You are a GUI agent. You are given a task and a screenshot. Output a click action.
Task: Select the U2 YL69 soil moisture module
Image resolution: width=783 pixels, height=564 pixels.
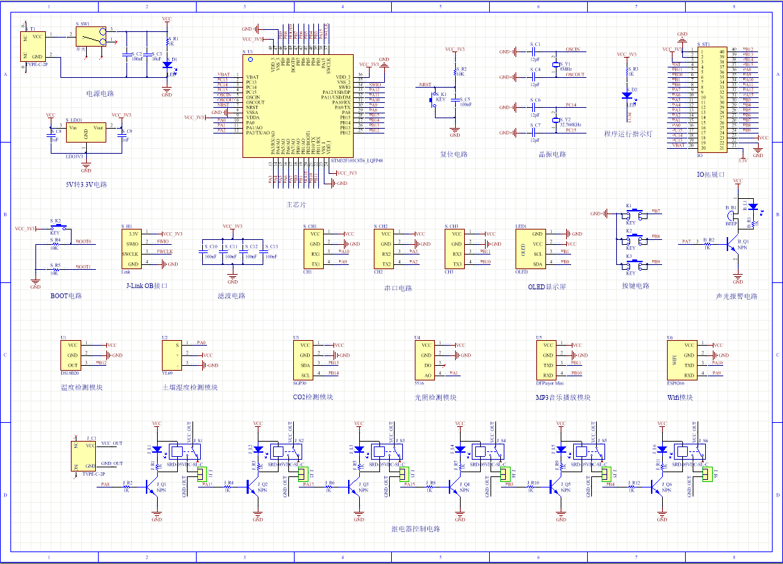tap(172, 355)
